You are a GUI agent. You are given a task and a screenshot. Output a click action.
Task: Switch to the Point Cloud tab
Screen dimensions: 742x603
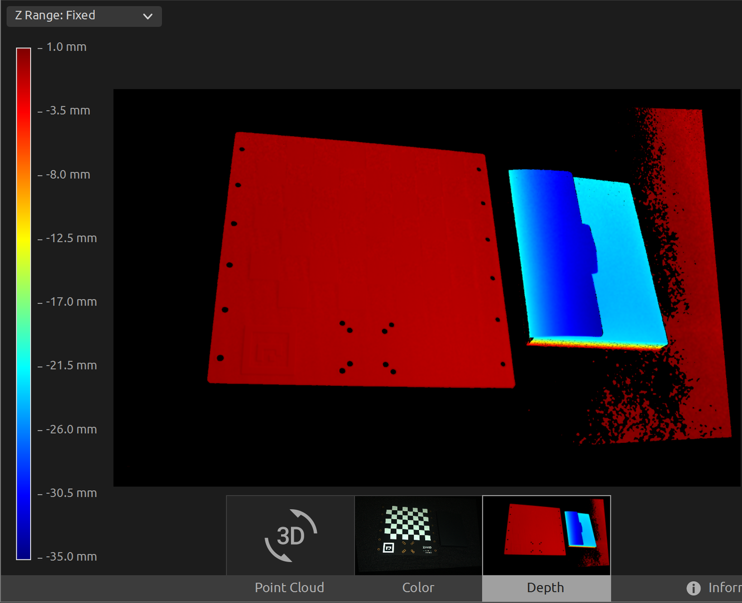point(289,587)
